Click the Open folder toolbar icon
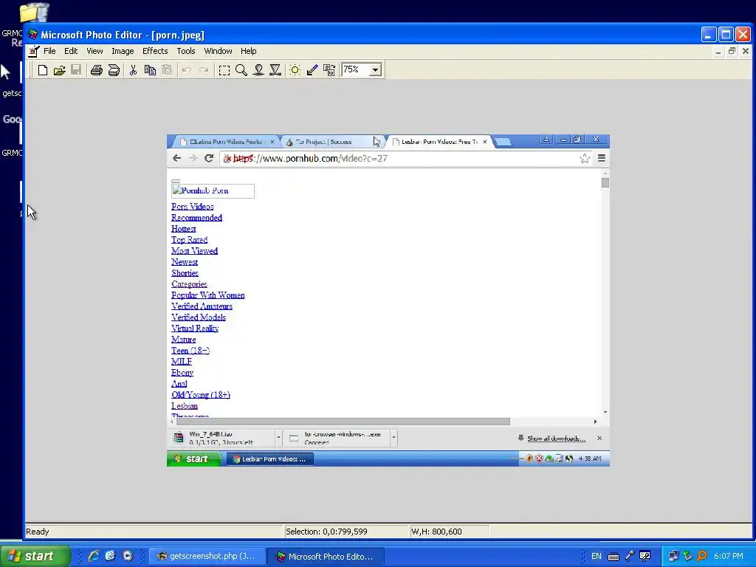The width and height of the screenshot is (756, 567). click(59, 70)
